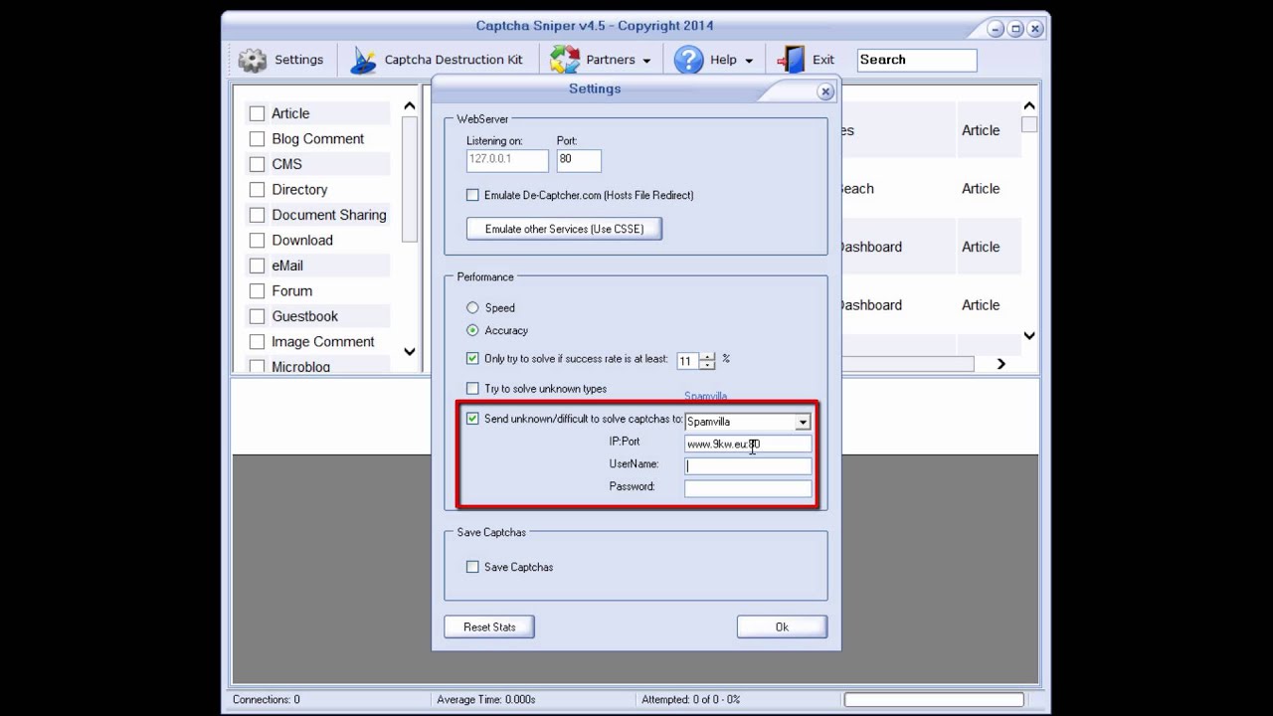Check the Directory category checkbox
Image resolution: width=1273 pixels, height=716 pixels.
[x=257, y=190]
